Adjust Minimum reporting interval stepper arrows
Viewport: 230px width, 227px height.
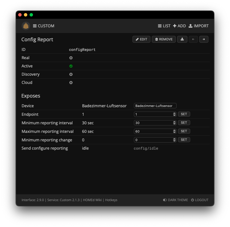pyautogui.click(x=175, y=123)
